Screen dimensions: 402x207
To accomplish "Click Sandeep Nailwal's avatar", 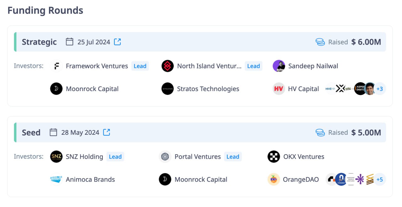I will pyautogui.click(x=279, y=66).
